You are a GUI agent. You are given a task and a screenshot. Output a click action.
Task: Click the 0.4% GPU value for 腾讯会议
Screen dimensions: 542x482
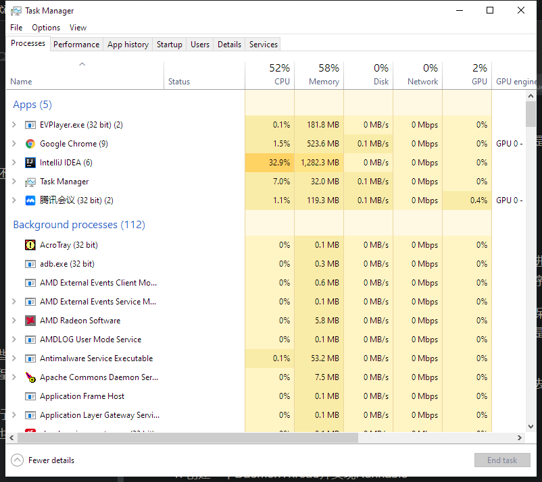point(478,200)
